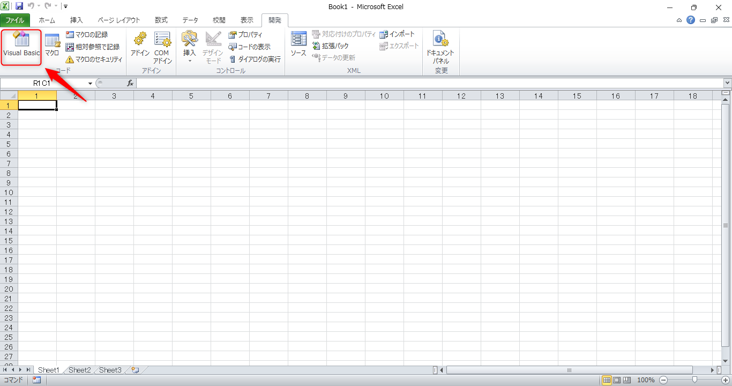
Task: Open the マクロ (Macros) dialog
Action: tap(52, 46)
